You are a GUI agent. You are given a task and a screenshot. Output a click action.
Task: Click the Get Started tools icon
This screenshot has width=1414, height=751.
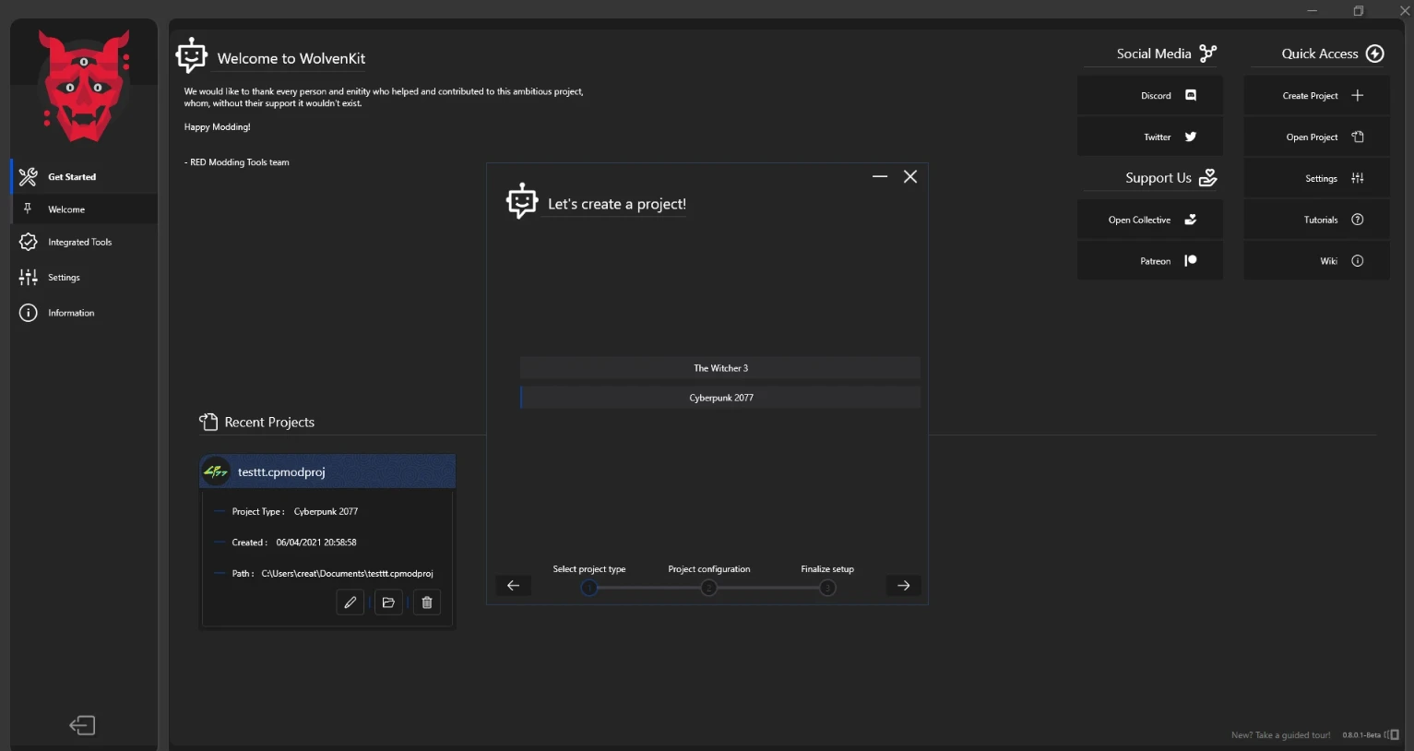(29, 176)
